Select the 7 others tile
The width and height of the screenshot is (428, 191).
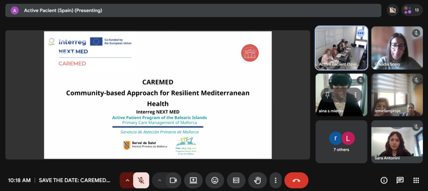(x=341, y=142)
